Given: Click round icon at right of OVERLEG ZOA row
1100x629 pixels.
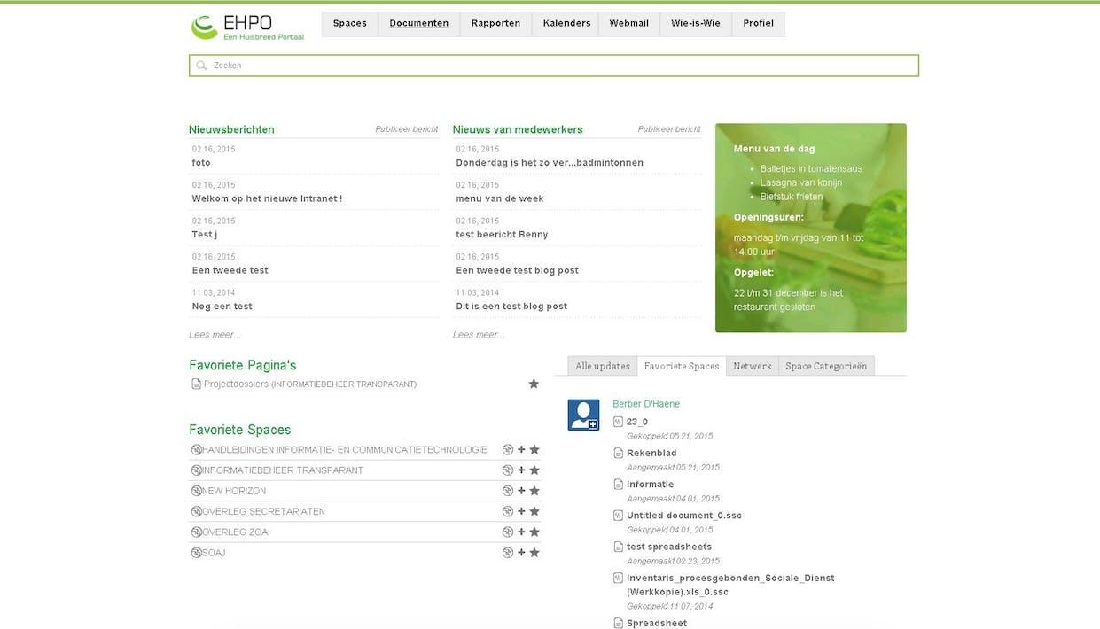Looking at the screenshot, I should 508,532.
